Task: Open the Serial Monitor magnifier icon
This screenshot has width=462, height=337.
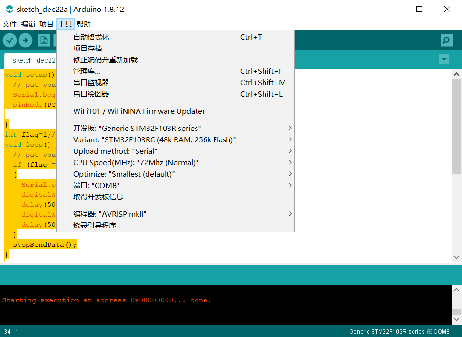Action: click(x=447, y=40)
